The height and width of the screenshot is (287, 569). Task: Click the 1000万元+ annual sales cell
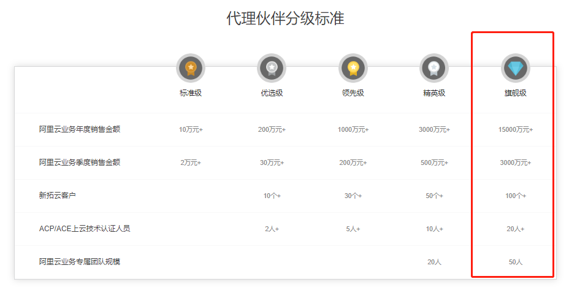click(x=353, y=129)
